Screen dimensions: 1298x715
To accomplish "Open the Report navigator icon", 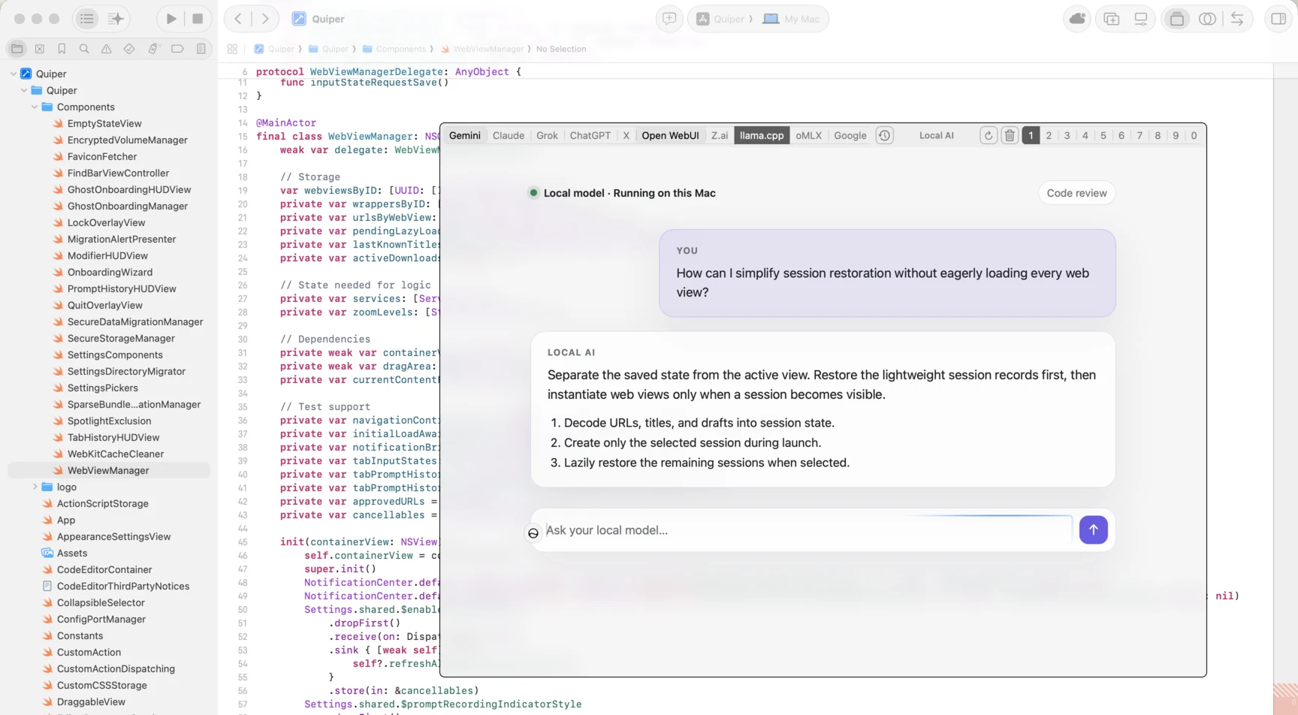I will click(201, 49).
